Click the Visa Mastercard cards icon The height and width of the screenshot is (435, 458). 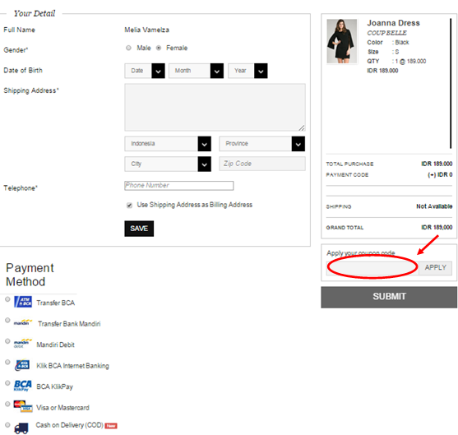pos(23,406)
